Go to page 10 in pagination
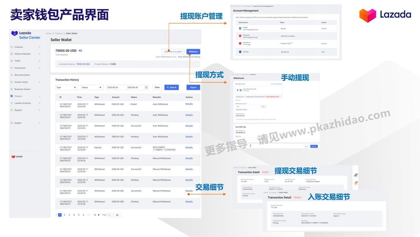This screenshot has height=237, width=420. point(95,215)
